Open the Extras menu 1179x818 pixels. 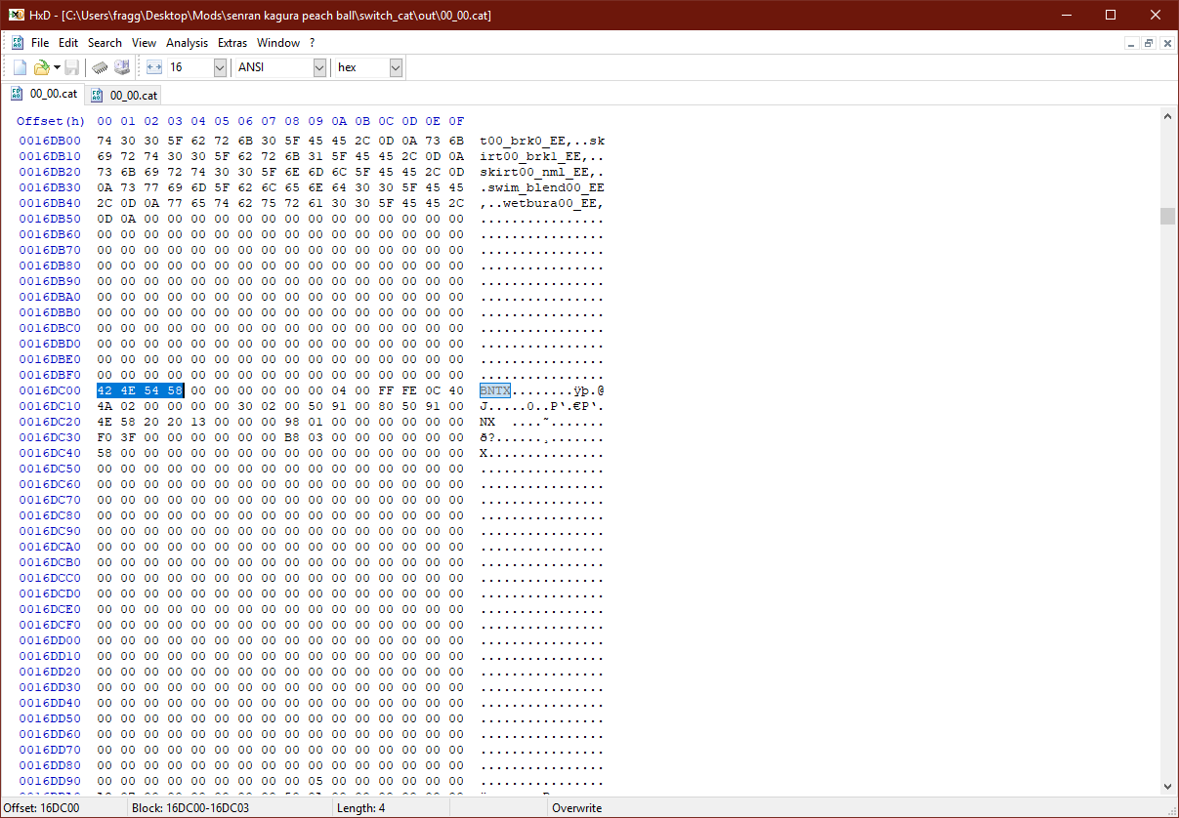pos(232,43)
